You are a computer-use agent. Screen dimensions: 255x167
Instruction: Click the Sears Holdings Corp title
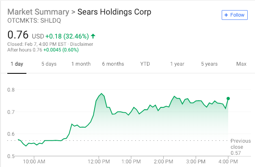[115, 12]
